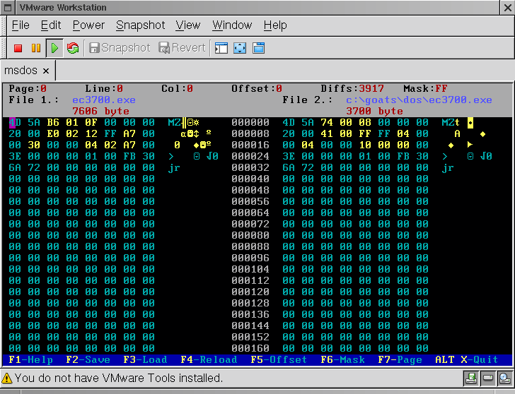This screenshot has height=394, width=515.
Task: Click the 74 byte in File 2 first row
Action: point(327,123)
